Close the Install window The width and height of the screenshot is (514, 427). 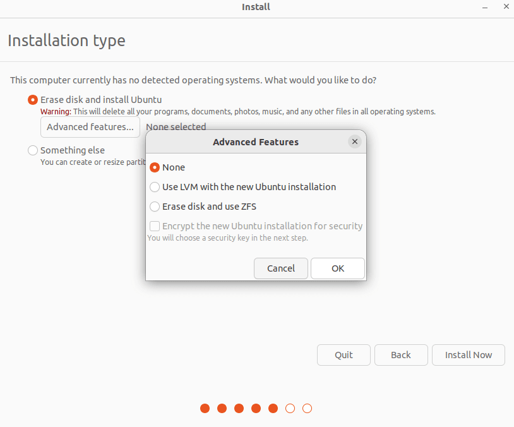tap(506, 6)
